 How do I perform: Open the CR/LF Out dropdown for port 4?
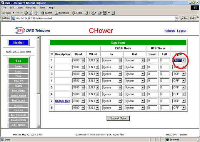(x=143, y=81)
